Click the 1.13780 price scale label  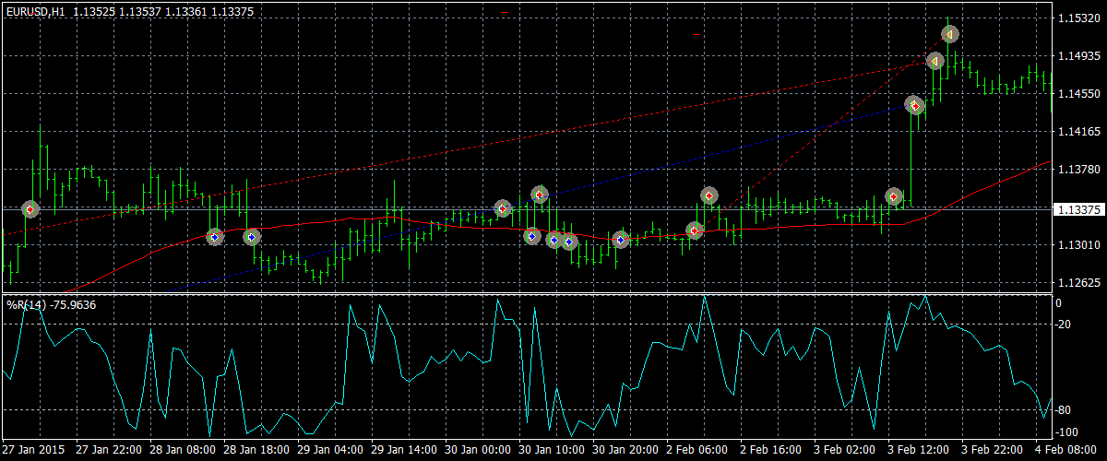click(x=1077, y=171)
